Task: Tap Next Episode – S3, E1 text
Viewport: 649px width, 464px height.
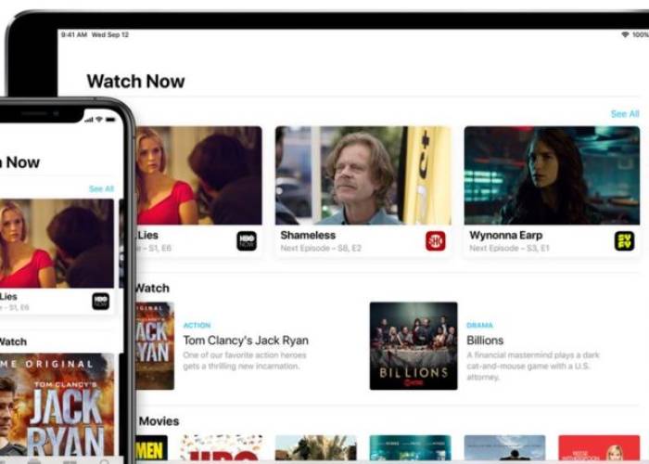Action: 509,248
